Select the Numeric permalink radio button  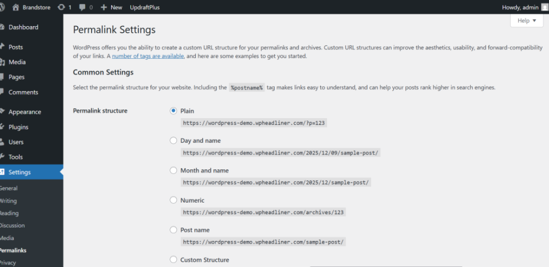pyautogui.click(x=174, y=200)
